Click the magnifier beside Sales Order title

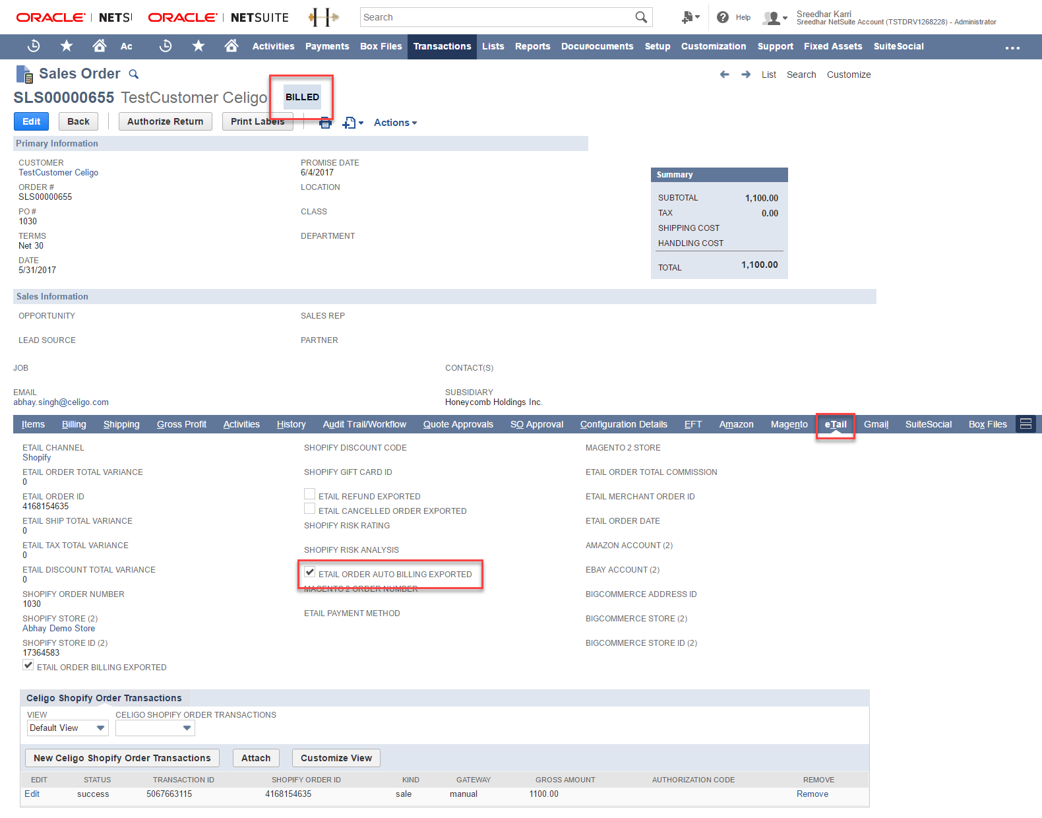pyautogui.click(x=134, y=74)
